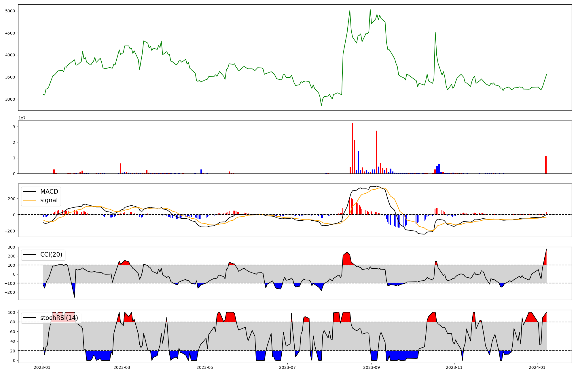
Task: Click the 2023-11 date tick label
Action: [x=454, y=367]
